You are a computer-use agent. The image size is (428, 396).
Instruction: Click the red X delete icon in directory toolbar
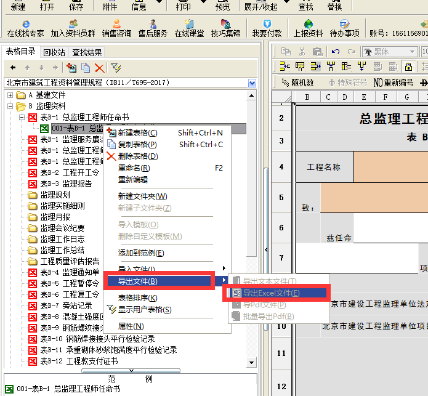[99, 68]
